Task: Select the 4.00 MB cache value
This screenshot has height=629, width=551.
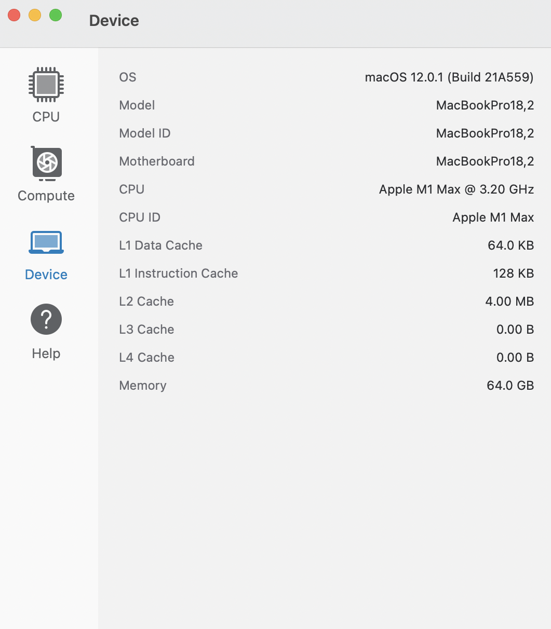Action: [509, 302]
